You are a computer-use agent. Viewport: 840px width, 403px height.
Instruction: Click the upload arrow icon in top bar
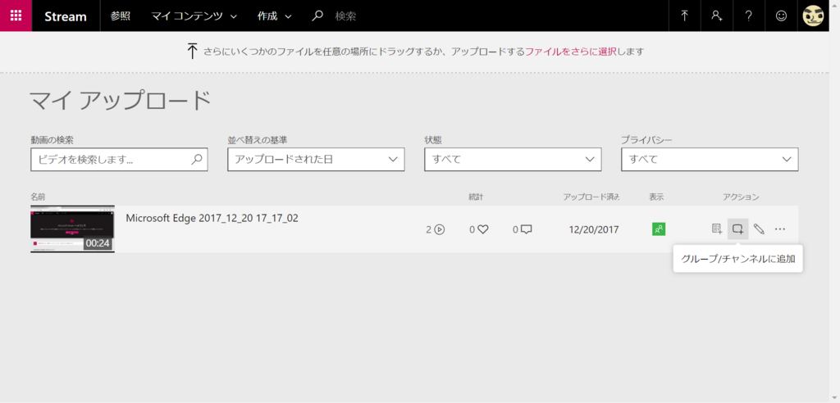coord(685,16)
